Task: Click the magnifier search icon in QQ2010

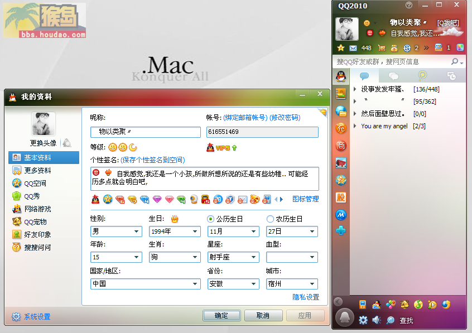Action: (455, 62)
